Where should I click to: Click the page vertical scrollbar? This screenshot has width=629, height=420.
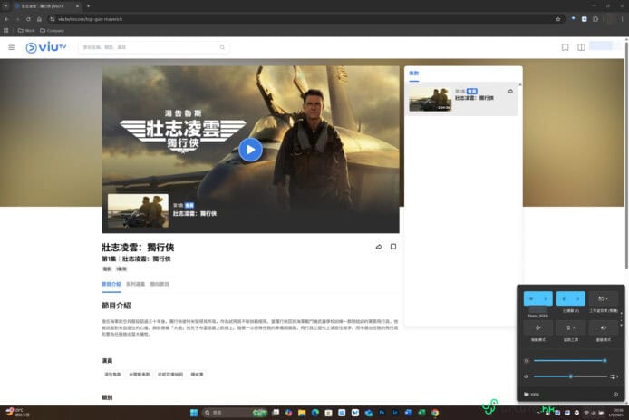pos(626,154)
